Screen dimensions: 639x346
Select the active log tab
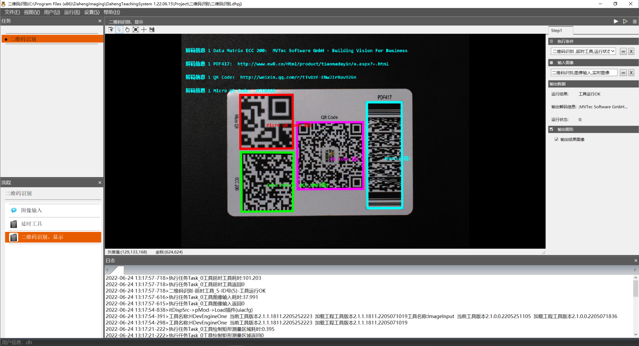[x=117, y=270]
